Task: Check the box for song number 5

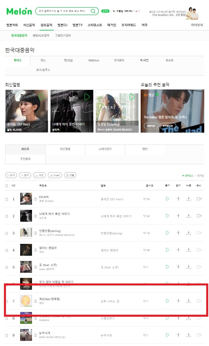Action: 7,267
